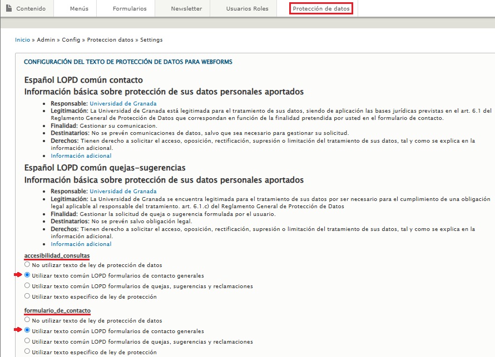
Task: Click the Inicio breadcrumb link
Action: tap(22, 39)
